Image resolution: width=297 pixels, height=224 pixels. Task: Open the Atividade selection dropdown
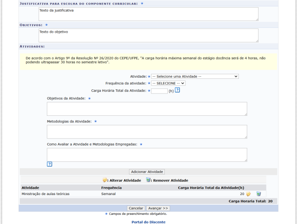[195, 76]
